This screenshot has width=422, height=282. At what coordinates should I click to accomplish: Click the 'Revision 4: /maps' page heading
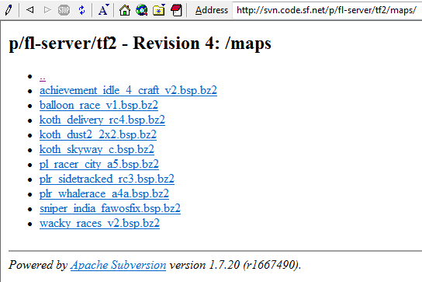pos(202,44)
